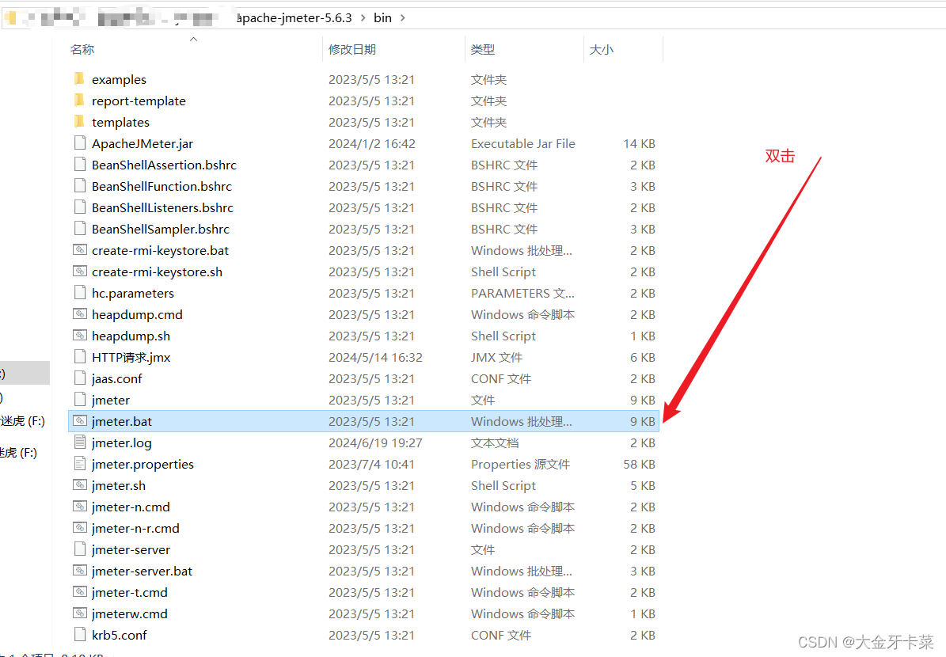The width and height of the screenshot is (946, 657).
Task: Select the report-template folder name
Action: tap(139, 101)
